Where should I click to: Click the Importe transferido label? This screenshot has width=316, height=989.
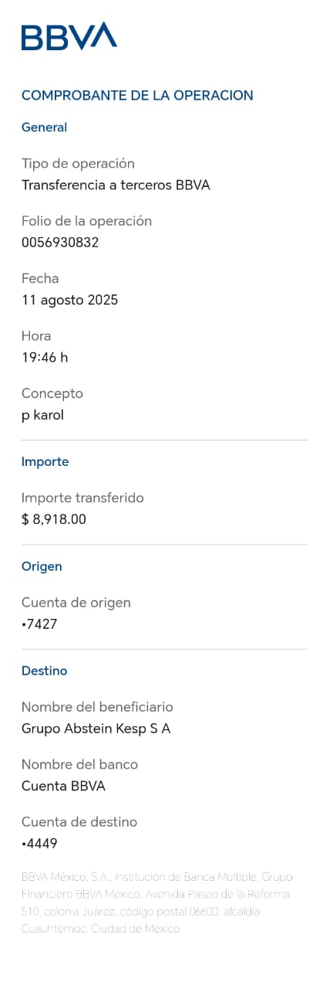pos(82,498)
